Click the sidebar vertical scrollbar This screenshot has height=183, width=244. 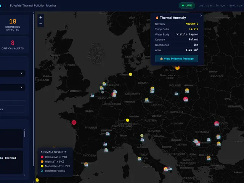coord(34,90)
